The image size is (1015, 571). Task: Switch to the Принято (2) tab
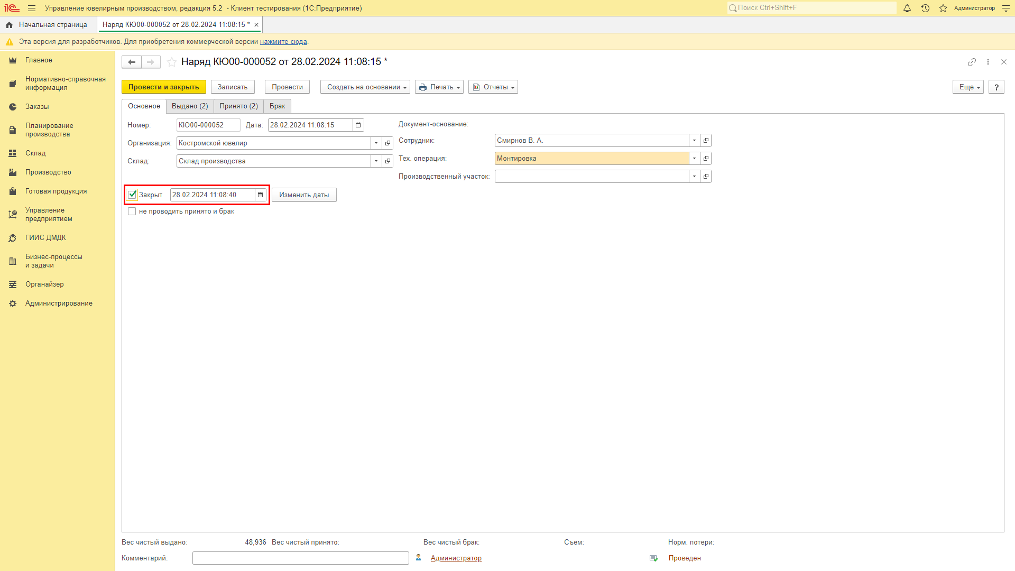(239, 106)
